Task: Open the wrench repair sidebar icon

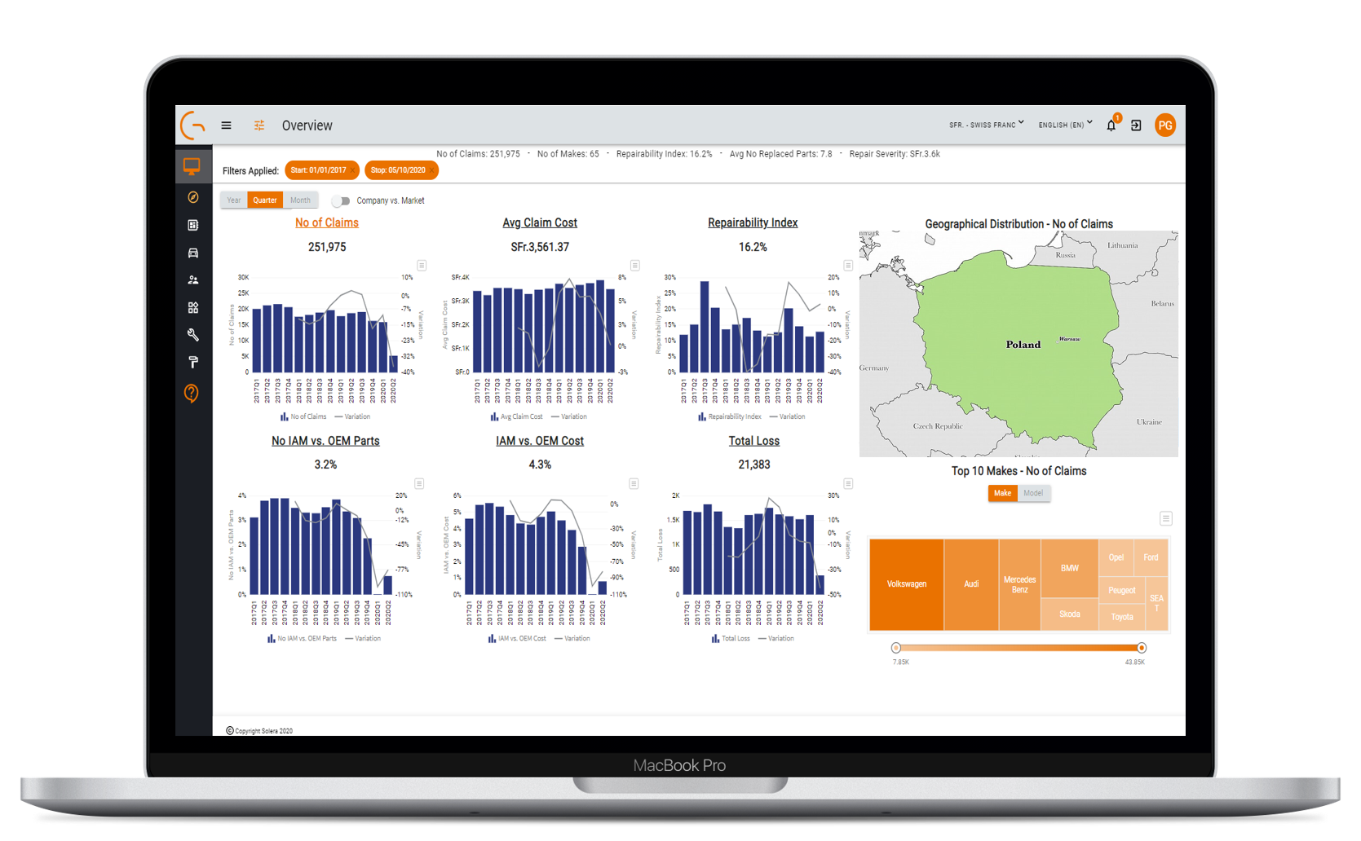Action: pyautogui.click(x=193, y=335)
